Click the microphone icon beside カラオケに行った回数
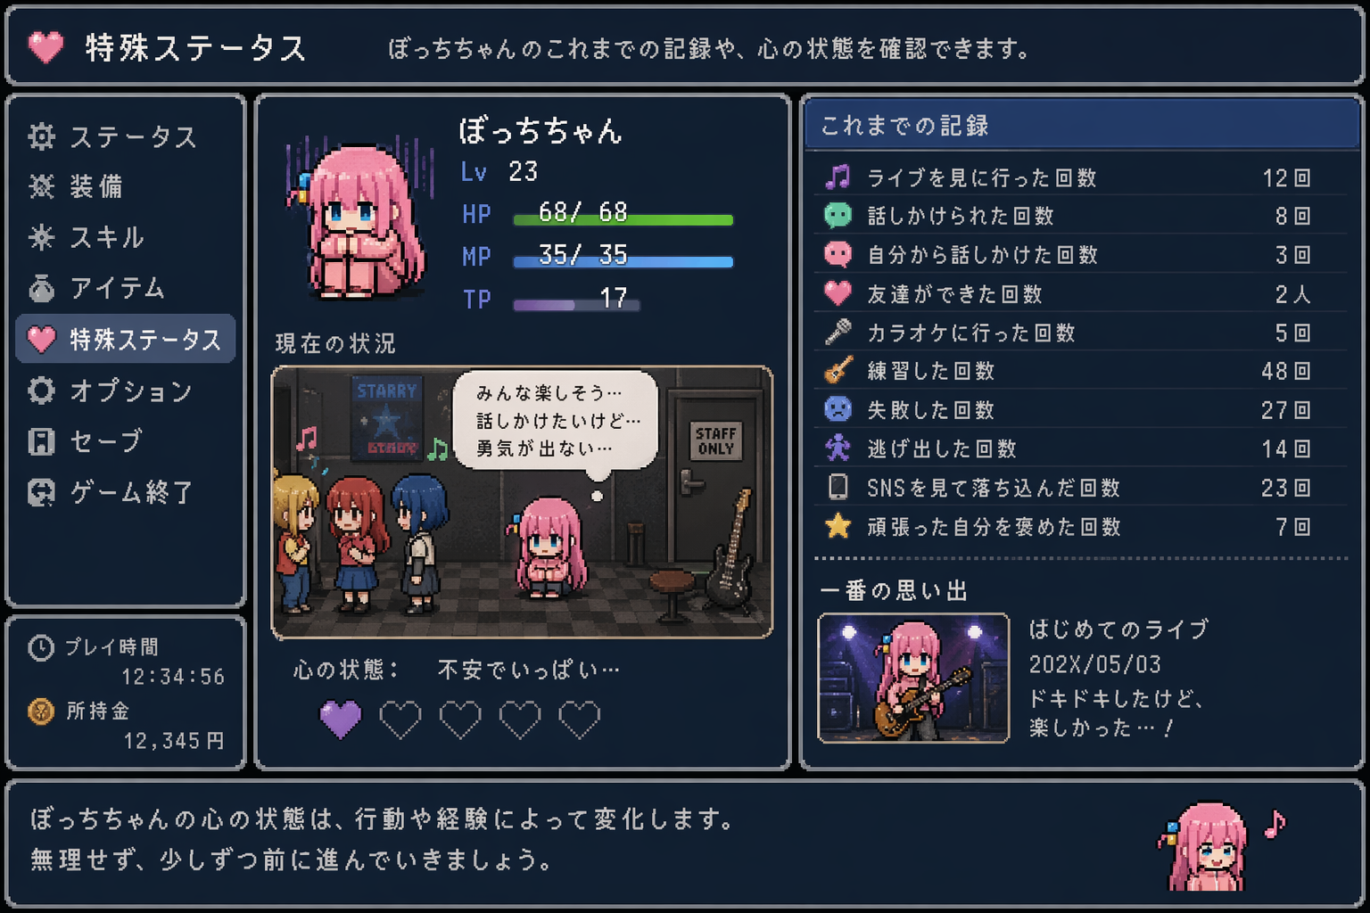Viewport: 1370px width, 913px height. click(838, 333)
